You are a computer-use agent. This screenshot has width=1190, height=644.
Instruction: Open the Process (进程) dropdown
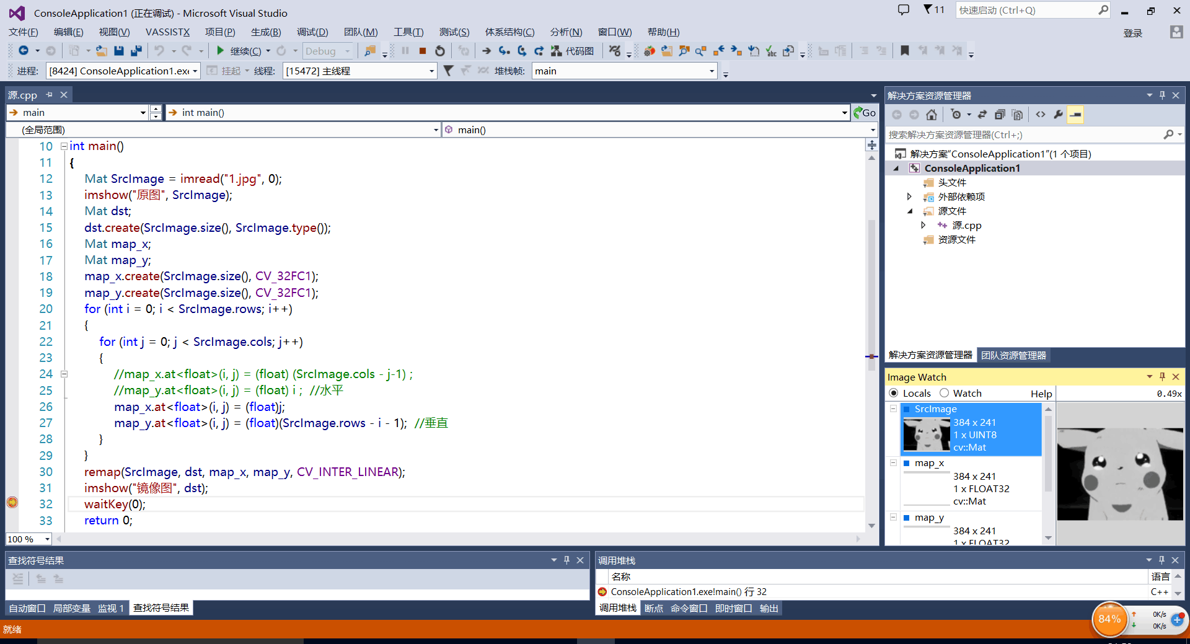click(195, 71)
